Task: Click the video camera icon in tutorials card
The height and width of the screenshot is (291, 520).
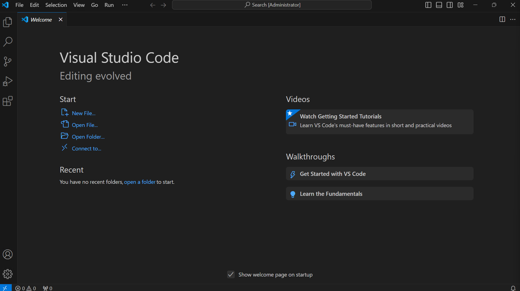Action: click(292, 124)
